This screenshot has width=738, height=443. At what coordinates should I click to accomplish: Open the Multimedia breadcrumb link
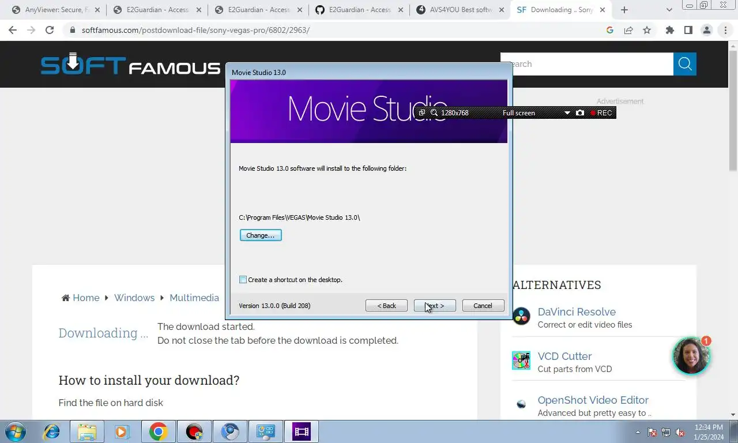point(194,298)
